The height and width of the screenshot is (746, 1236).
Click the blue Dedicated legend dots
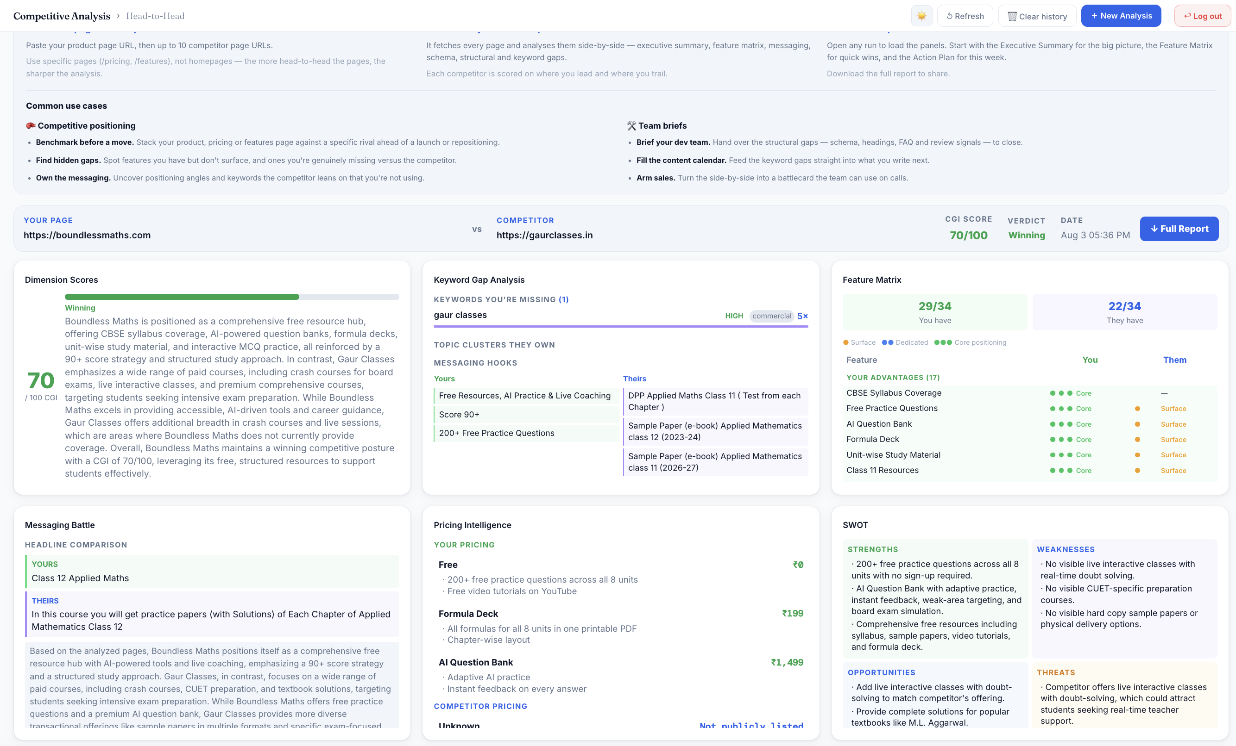tap(887, 343)
